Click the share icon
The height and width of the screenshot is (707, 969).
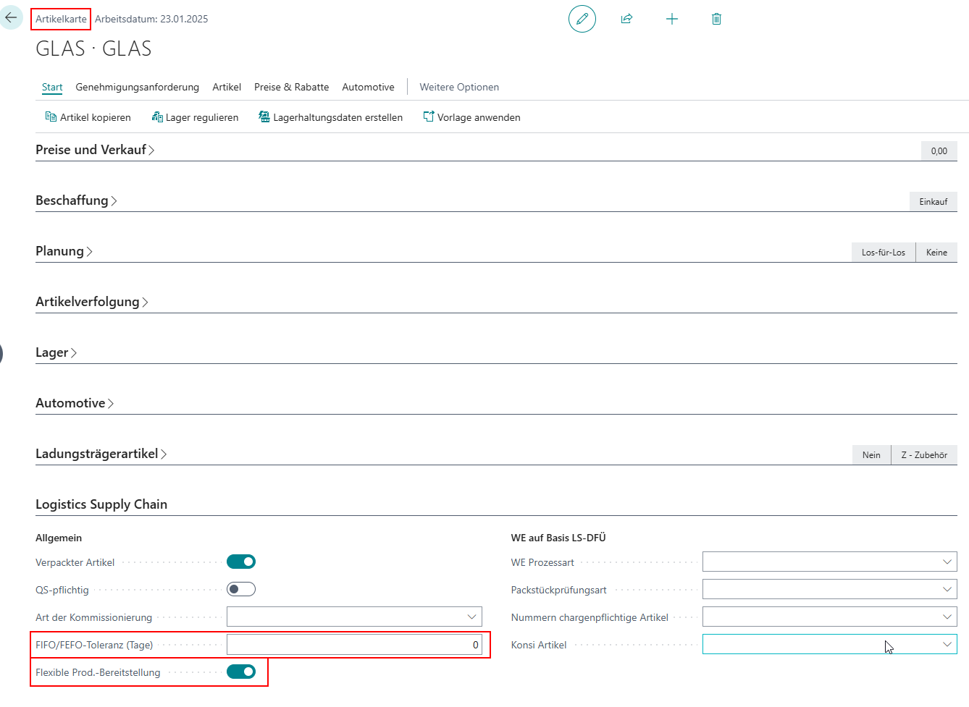point(626,19)
